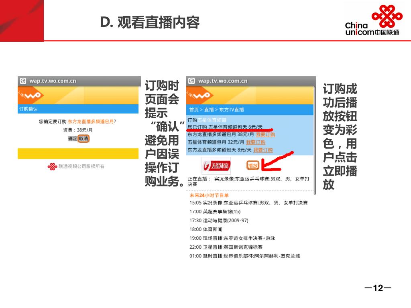Select schedule row 19:00 现场直播:东亚运女排半决赛+游泳
This screenshot has height=308, width=411.
point(232,238)
